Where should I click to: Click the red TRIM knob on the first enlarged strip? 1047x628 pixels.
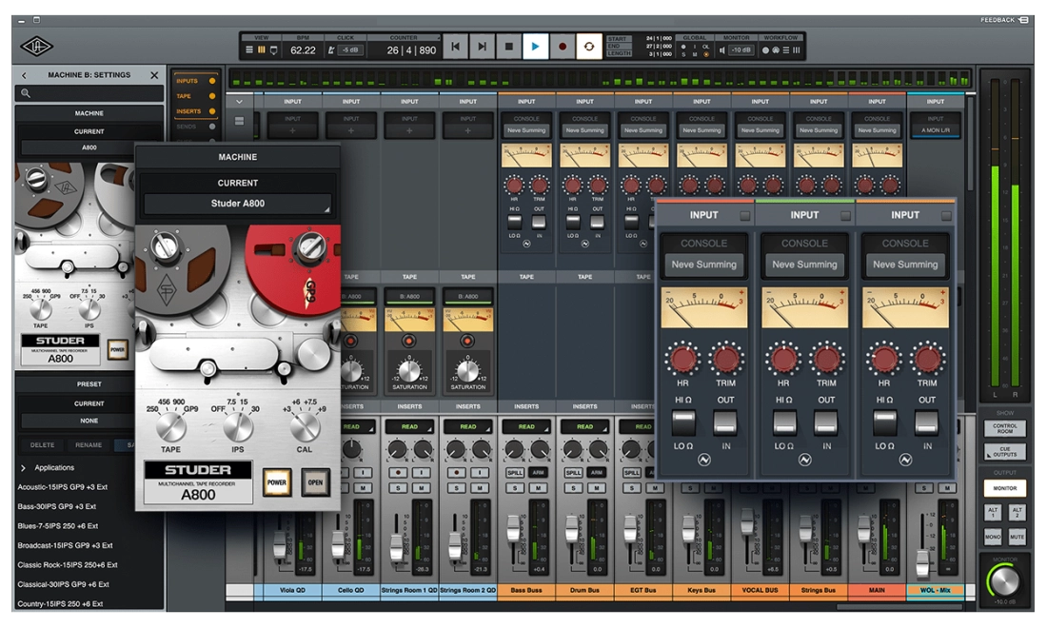point(726,359)
